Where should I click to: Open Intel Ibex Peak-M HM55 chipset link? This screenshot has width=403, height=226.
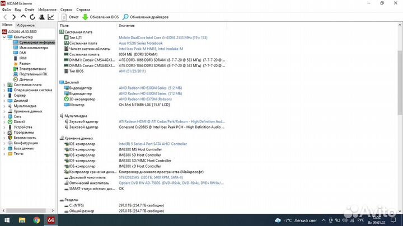coord(151,49)
